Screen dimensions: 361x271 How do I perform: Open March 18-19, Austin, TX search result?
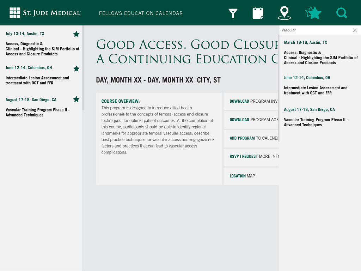305,42
